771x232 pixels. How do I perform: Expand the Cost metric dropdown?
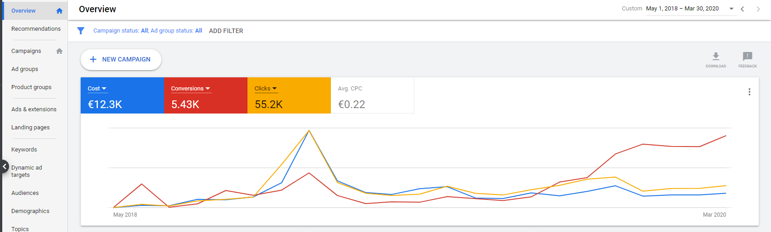[97, 89]
